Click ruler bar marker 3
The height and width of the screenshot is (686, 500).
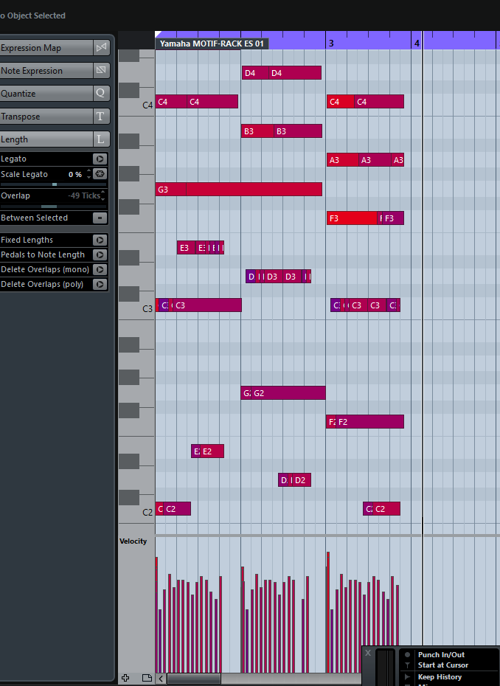coord(331,44)
